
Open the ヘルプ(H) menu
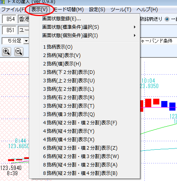point(147,10)
